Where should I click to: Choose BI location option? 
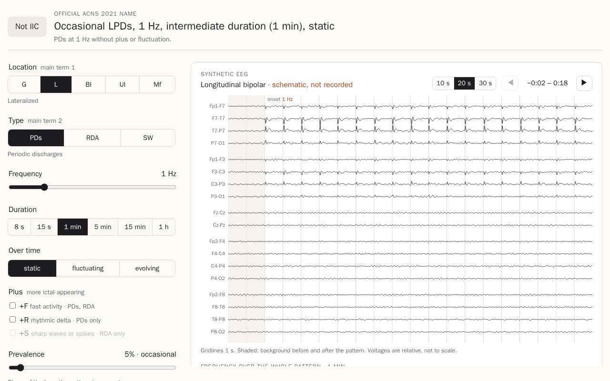[89, 84]
